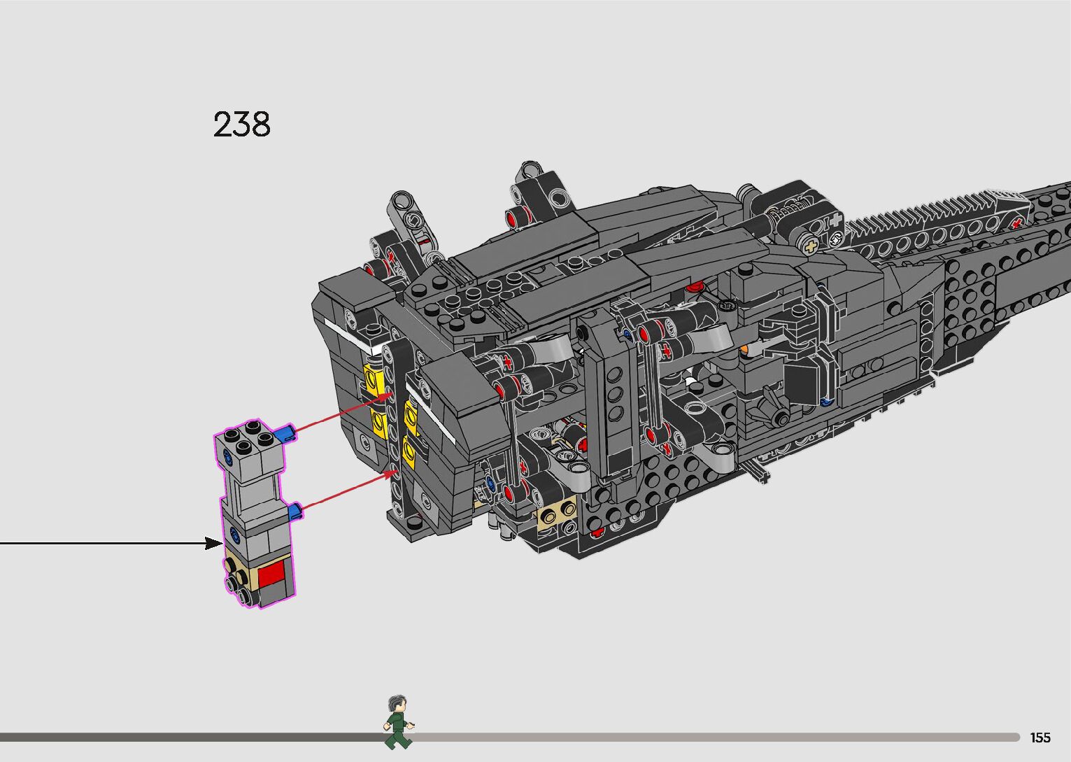The image size is (1071, 762).
Task: Click the small orange piece inside the ship
Action: 746,348
